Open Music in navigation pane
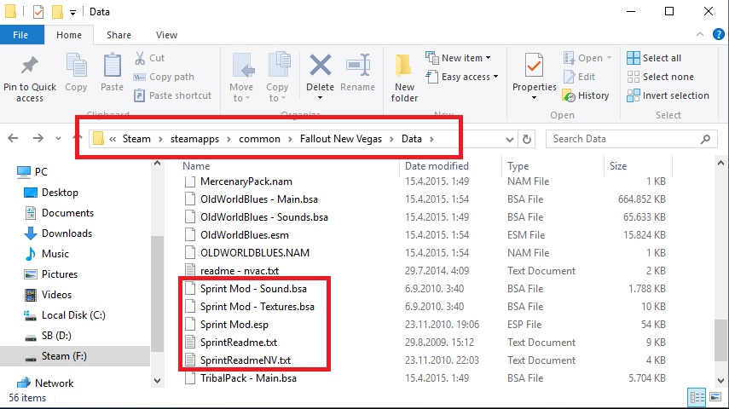The height and width of the screenshot is (409, 729). point(47,254)
